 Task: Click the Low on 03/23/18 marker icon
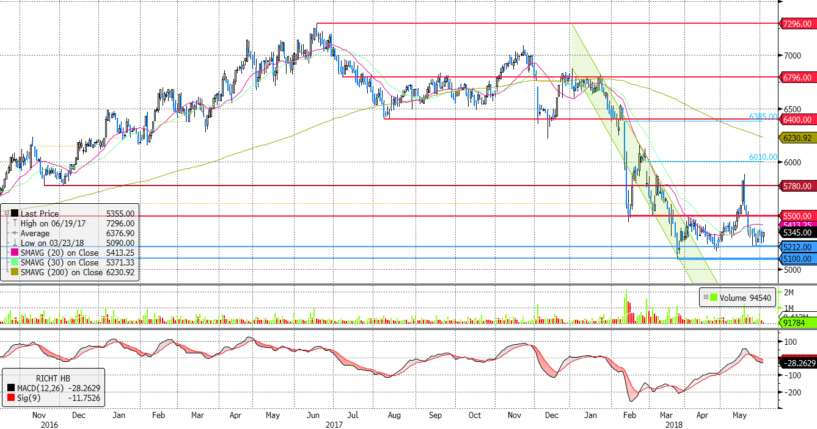point(15,243)
